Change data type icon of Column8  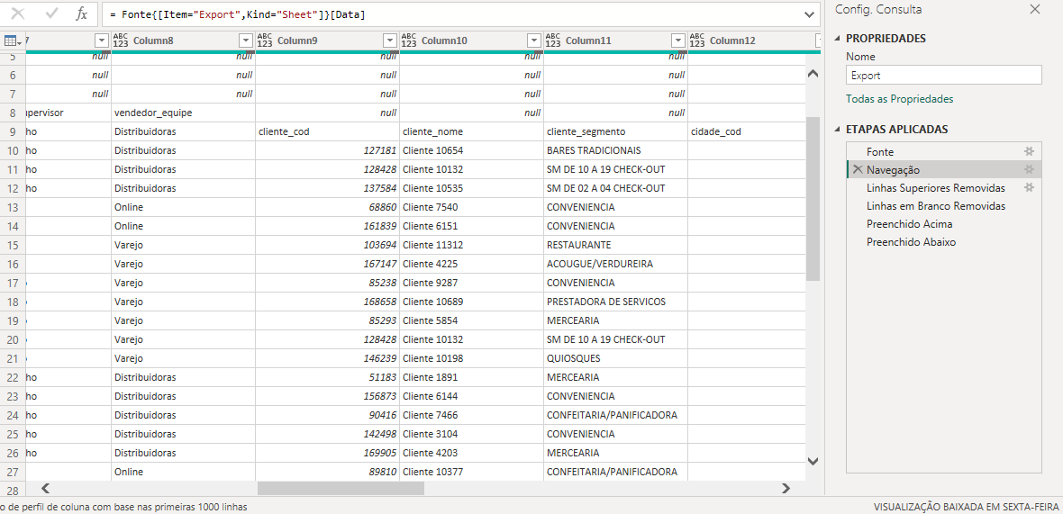[x=121, y=41]
